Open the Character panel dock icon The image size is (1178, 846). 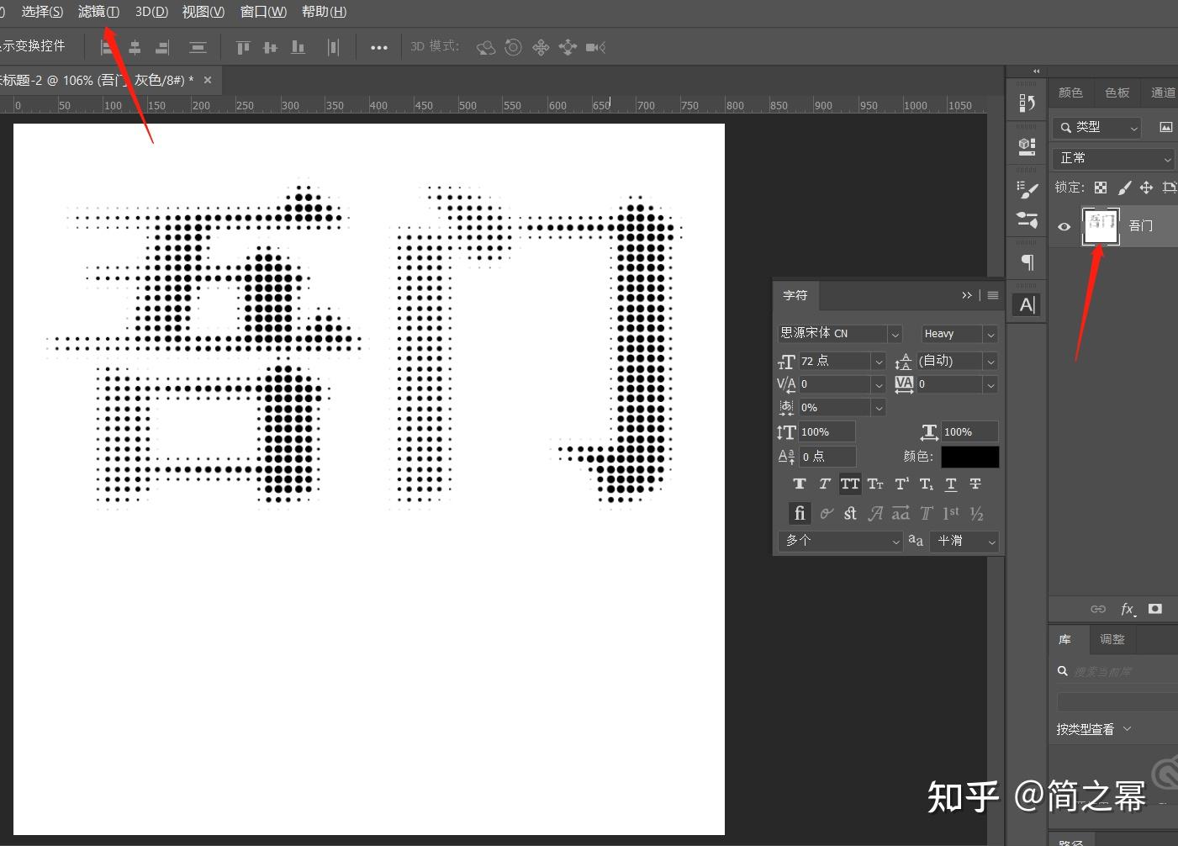point(1027,304)
